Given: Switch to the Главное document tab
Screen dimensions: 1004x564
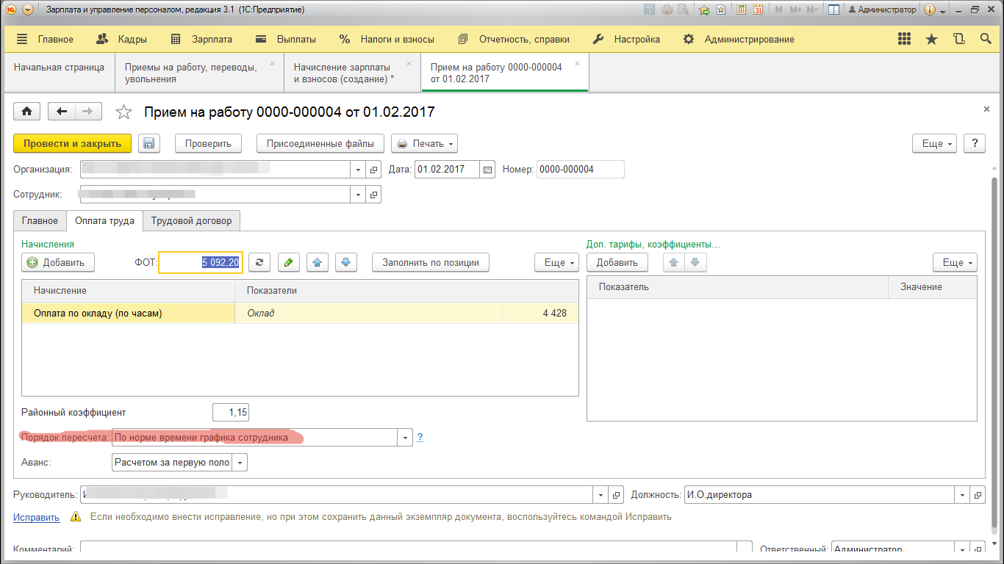Looking at the screenshot, I should pos(40,220).
